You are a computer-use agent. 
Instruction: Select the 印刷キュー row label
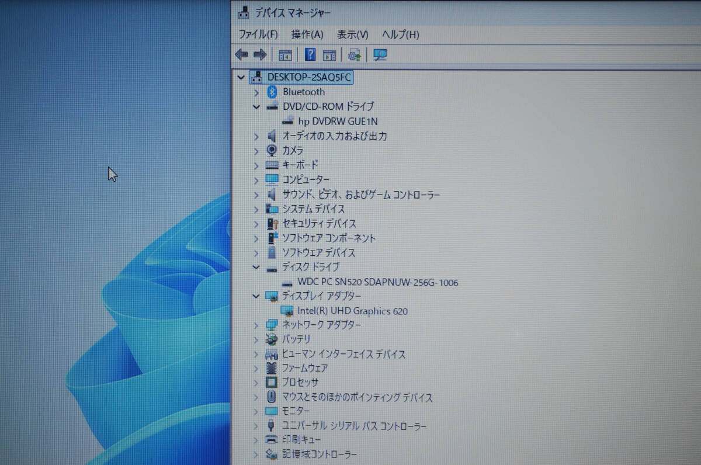pyautogui.click(x=302, y=439)
